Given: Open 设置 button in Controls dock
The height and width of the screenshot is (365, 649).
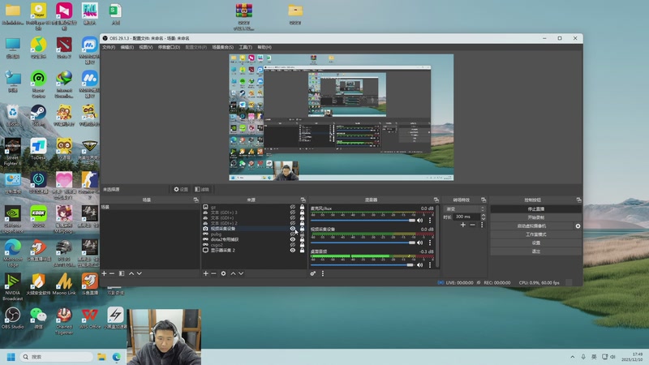Looking at the screenshot, I should coord(536,243).
